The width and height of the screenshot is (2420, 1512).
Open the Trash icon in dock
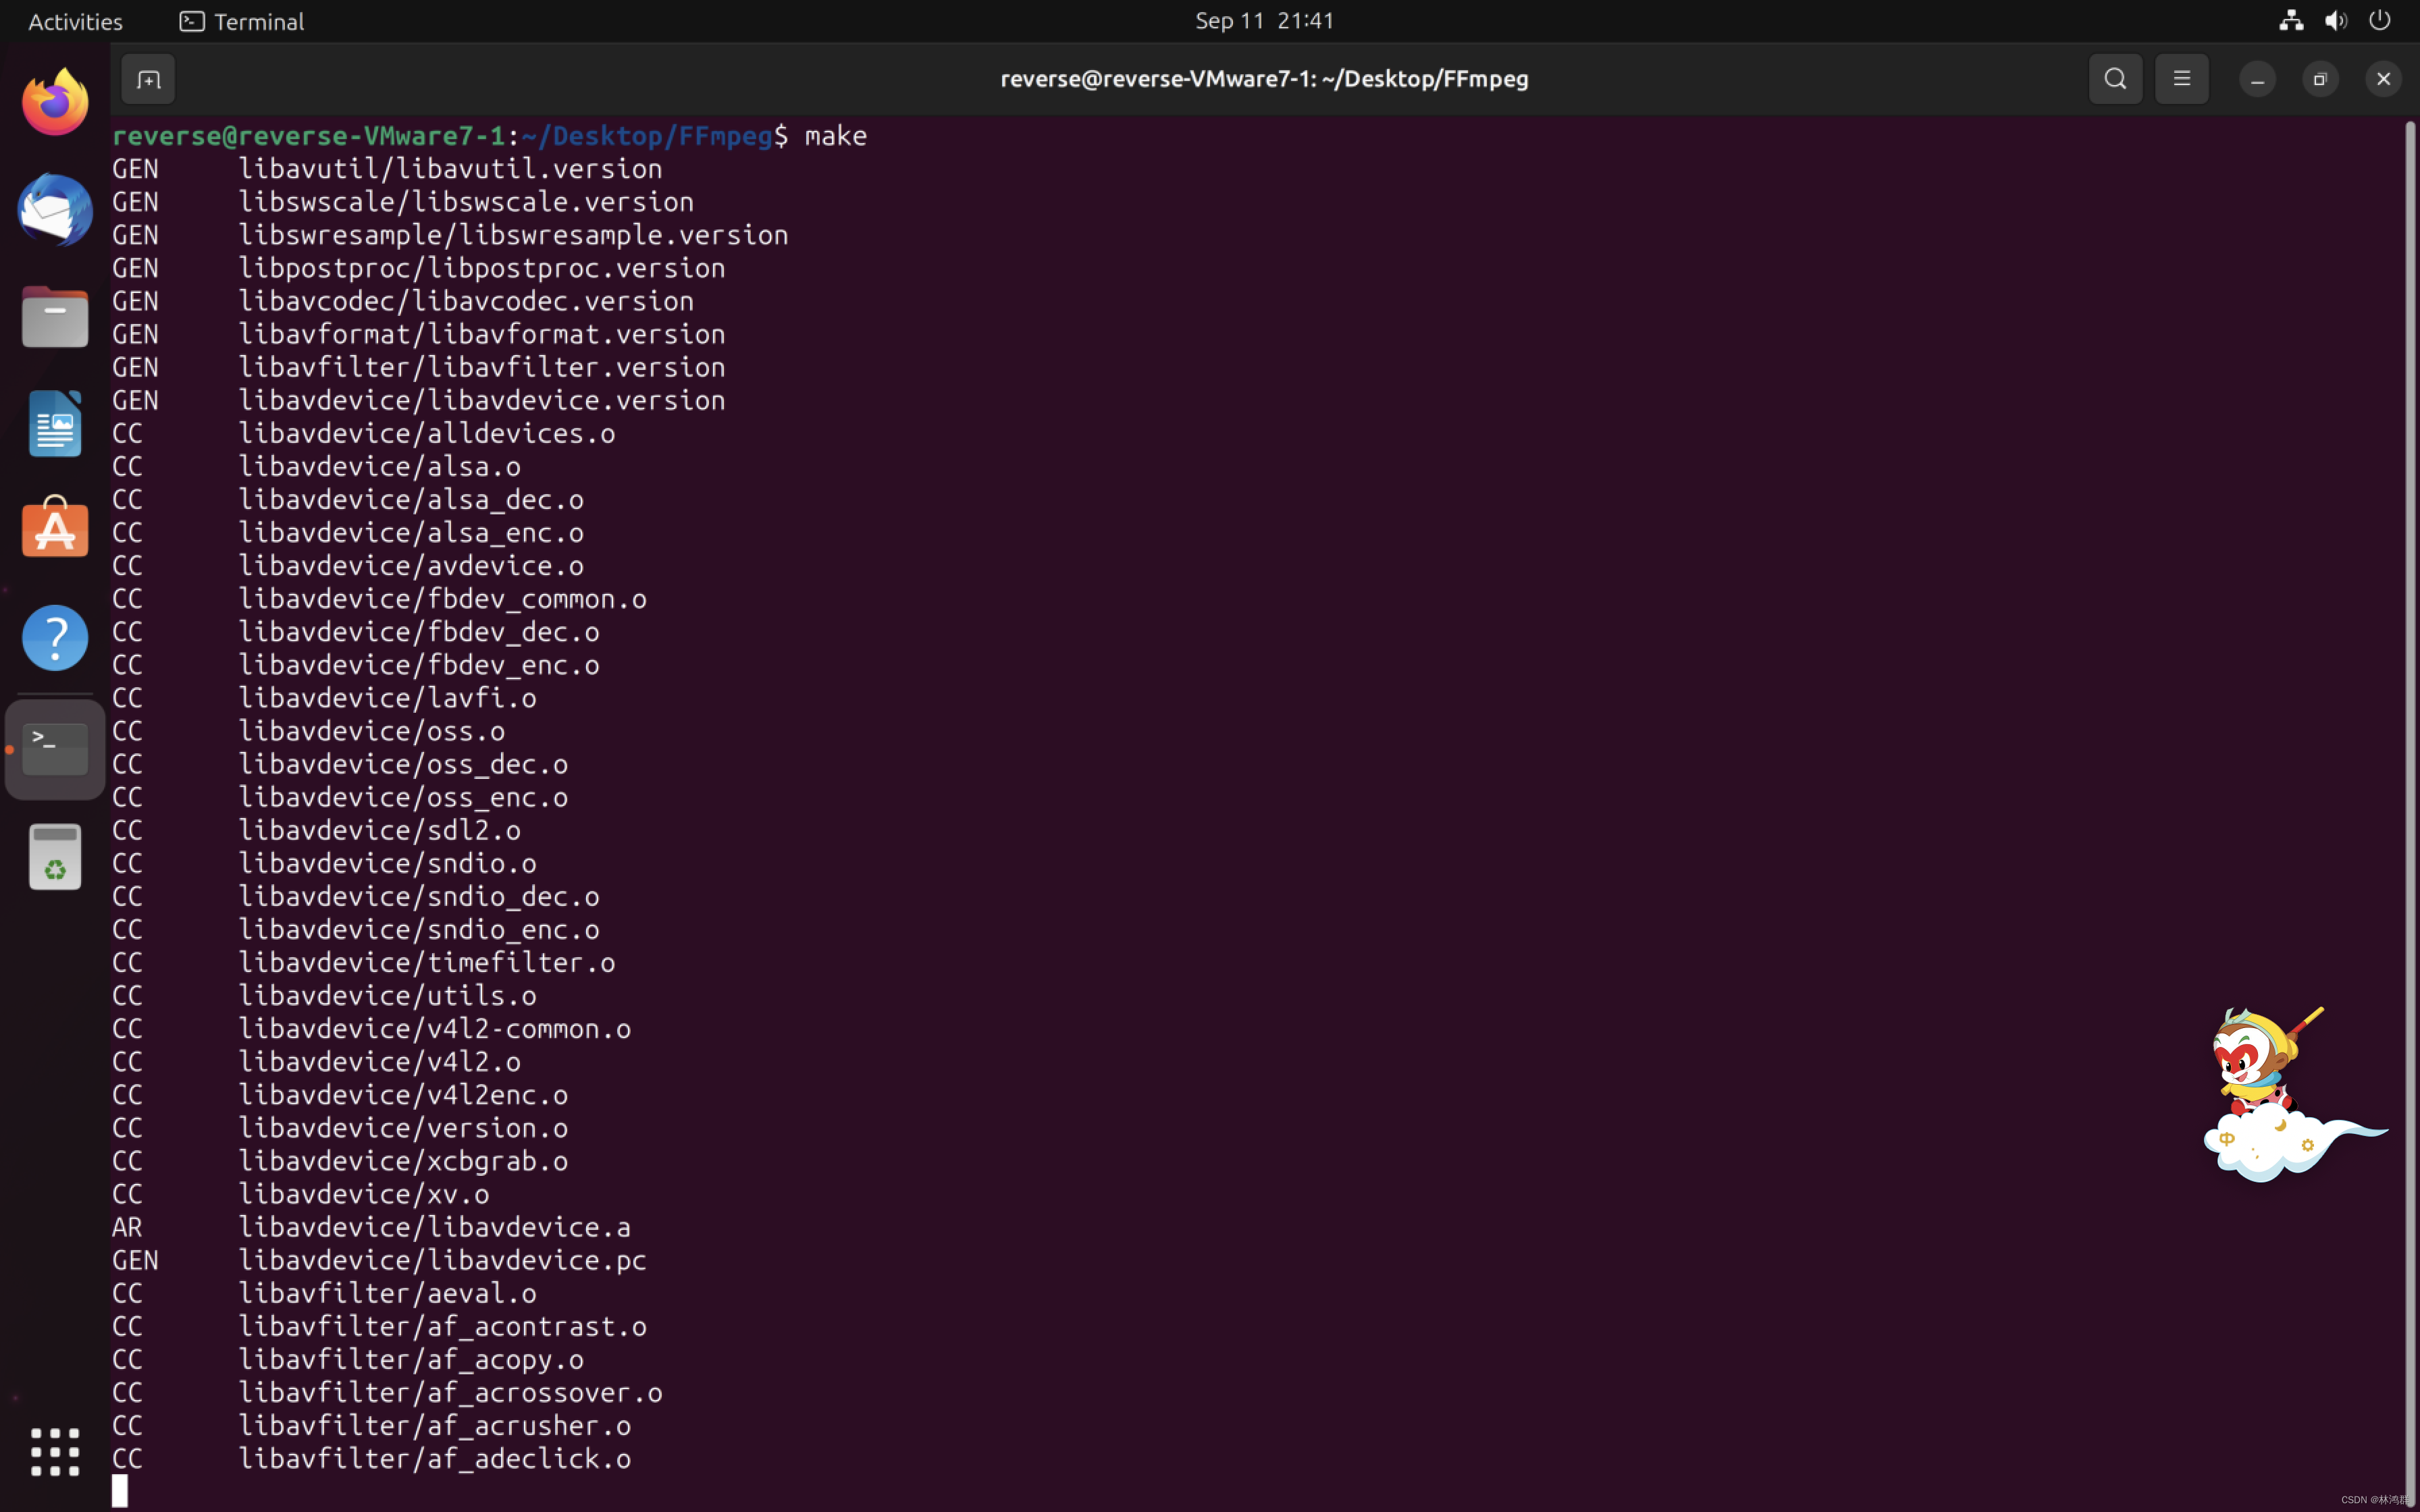point(55,856)
